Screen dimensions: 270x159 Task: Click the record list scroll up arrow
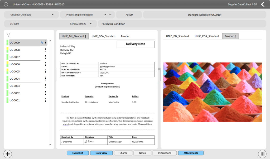pyautogui.click(x=50, y=41)
